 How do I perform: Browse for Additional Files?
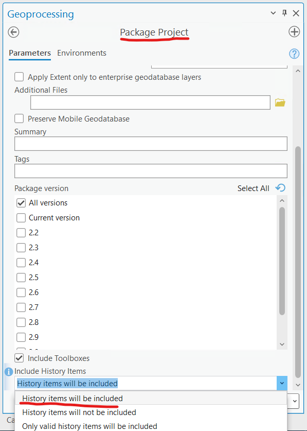(x=280, y=102)
